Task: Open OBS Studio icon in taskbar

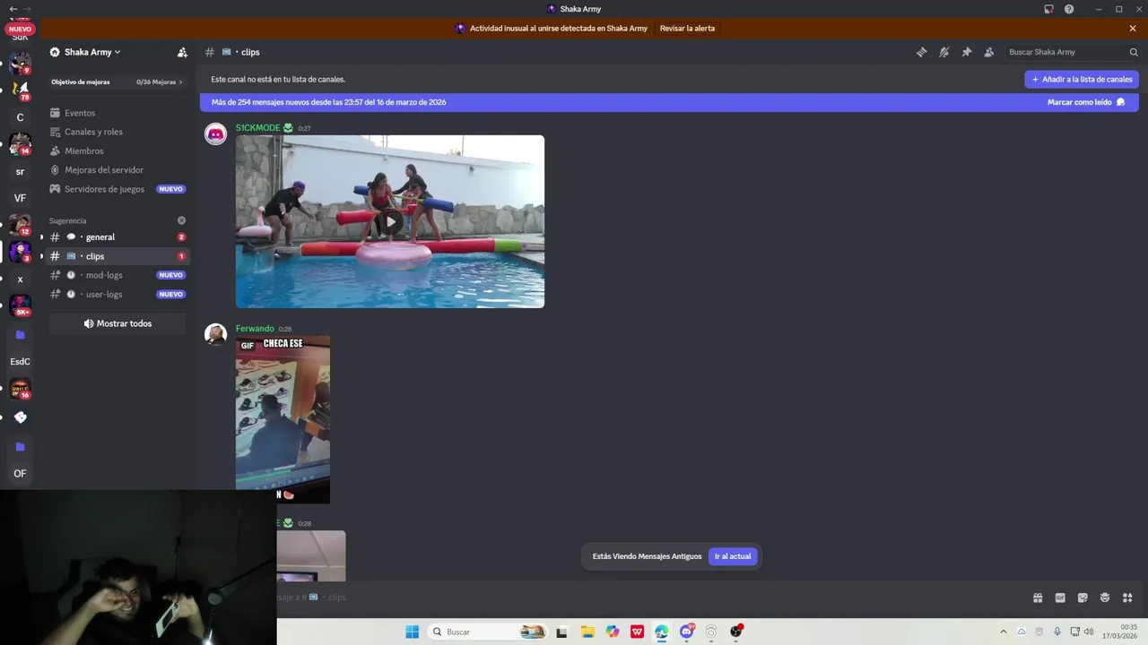Action: click(735, 632)
